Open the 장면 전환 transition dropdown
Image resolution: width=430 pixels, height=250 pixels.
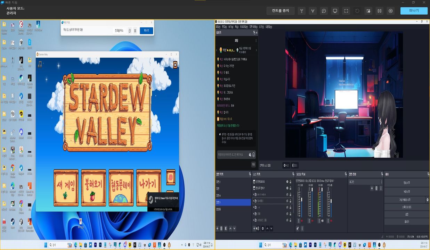tap(365, 182)
